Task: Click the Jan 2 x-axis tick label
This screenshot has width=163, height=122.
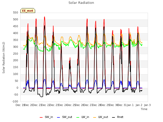Action: (139, 105)
